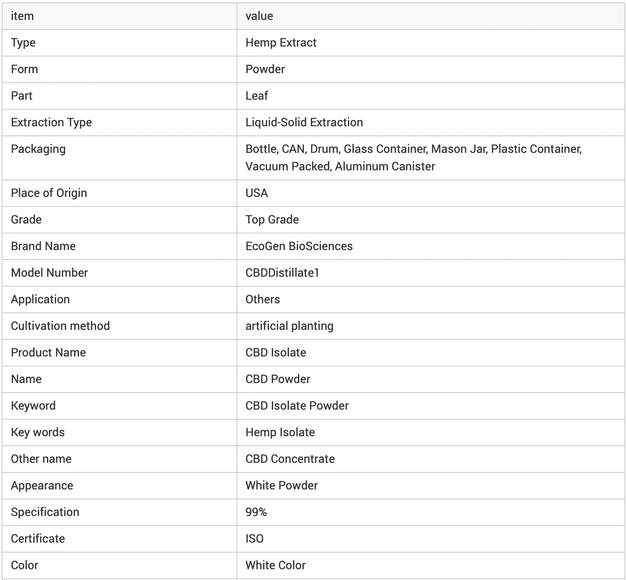Screen dimensions: 626x580
Task: Select the 'Others' application value
Action: (x=263, y=300)
